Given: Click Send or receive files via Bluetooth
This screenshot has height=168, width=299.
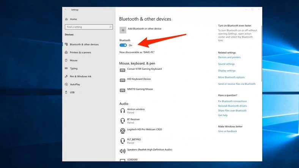Looking at the screenshot, I should [237, 84].
